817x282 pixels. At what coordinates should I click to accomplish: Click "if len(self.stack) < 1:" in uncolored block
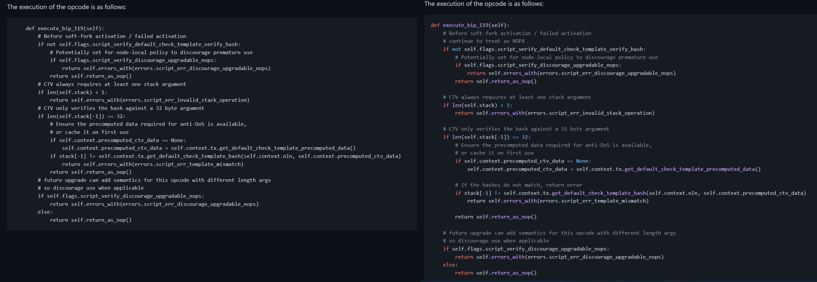(72, 92)
